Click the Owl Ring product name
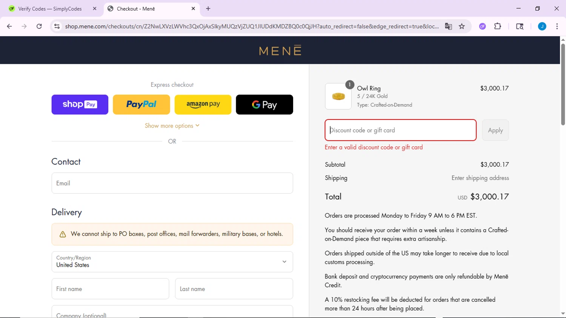Image resolution: width=566 pixels, height=318 pixels. (x=369, y=88)
